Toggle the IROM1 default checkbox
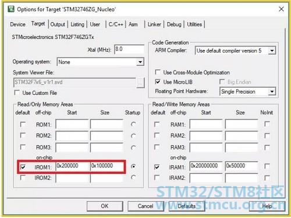Image resolution: width=291 pixels, height=218 pixels. coord(23,167)
